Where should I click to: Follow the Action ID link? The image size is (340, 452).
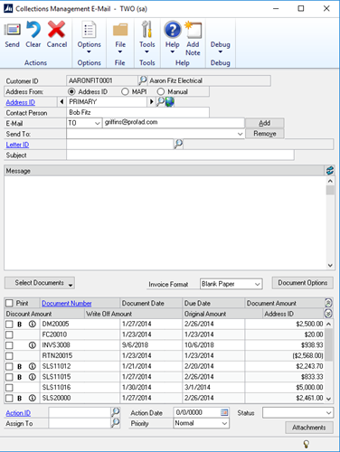(18, 413)
